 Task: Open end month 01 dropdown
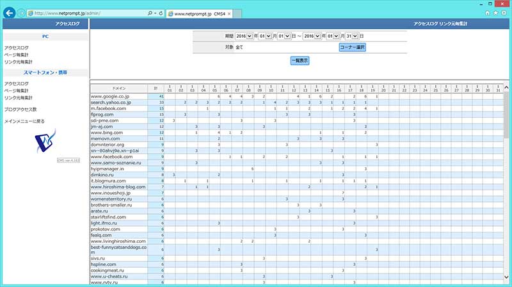pos(333,36)
